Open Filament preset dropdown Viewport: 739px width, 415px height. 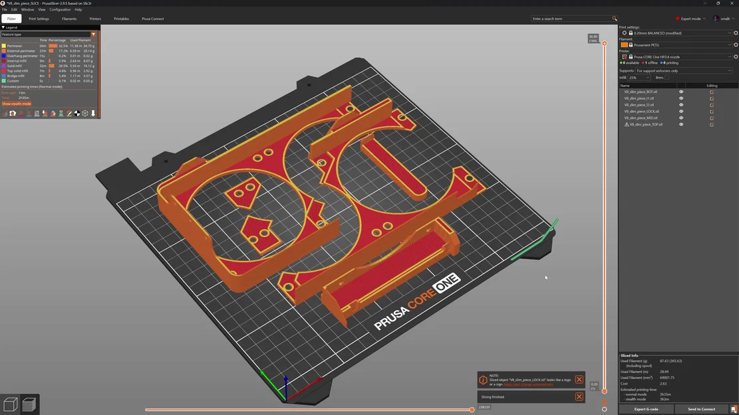676,44
